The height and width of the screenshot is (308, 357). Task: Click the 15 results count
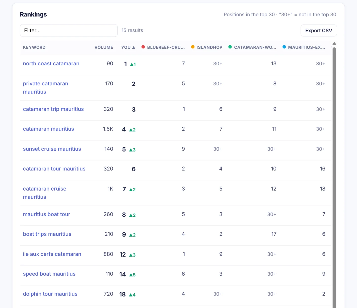[x=132, y=30]
